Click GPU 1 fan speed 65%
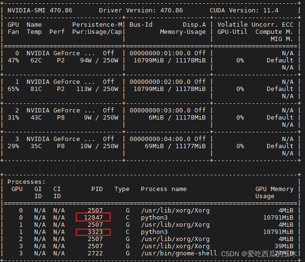Viewport: 305px width, 262px height. click(x=13, y=89)
